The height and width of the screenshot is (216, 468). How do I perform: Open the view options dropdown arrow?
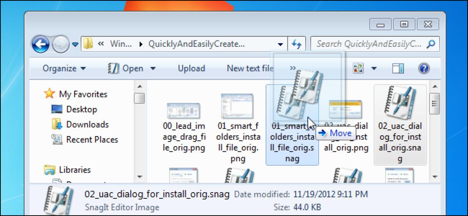point(374,68)
